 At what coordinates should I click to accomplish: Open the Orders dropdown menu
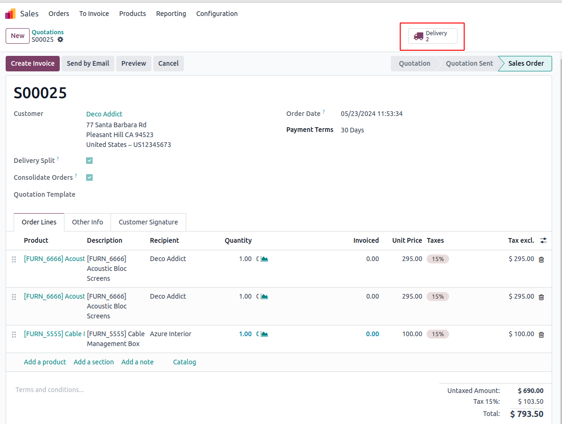pos(59,14)
